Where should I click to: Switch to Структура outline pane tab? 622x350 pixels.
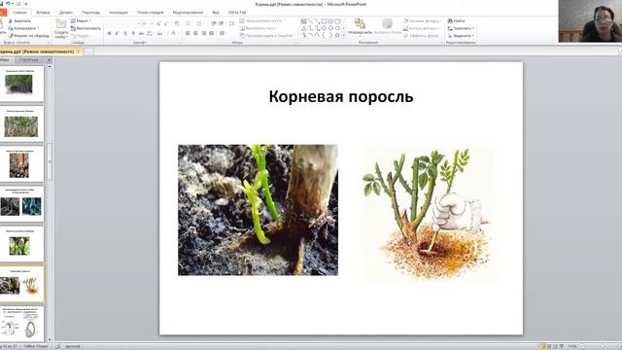click(28, 59)
